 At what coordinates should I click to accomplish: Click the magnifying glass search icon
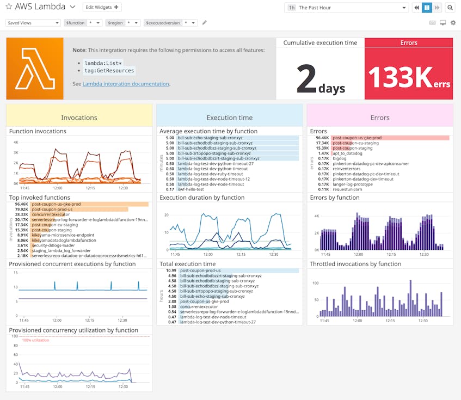pyautogui.click(x=450, y=8)
